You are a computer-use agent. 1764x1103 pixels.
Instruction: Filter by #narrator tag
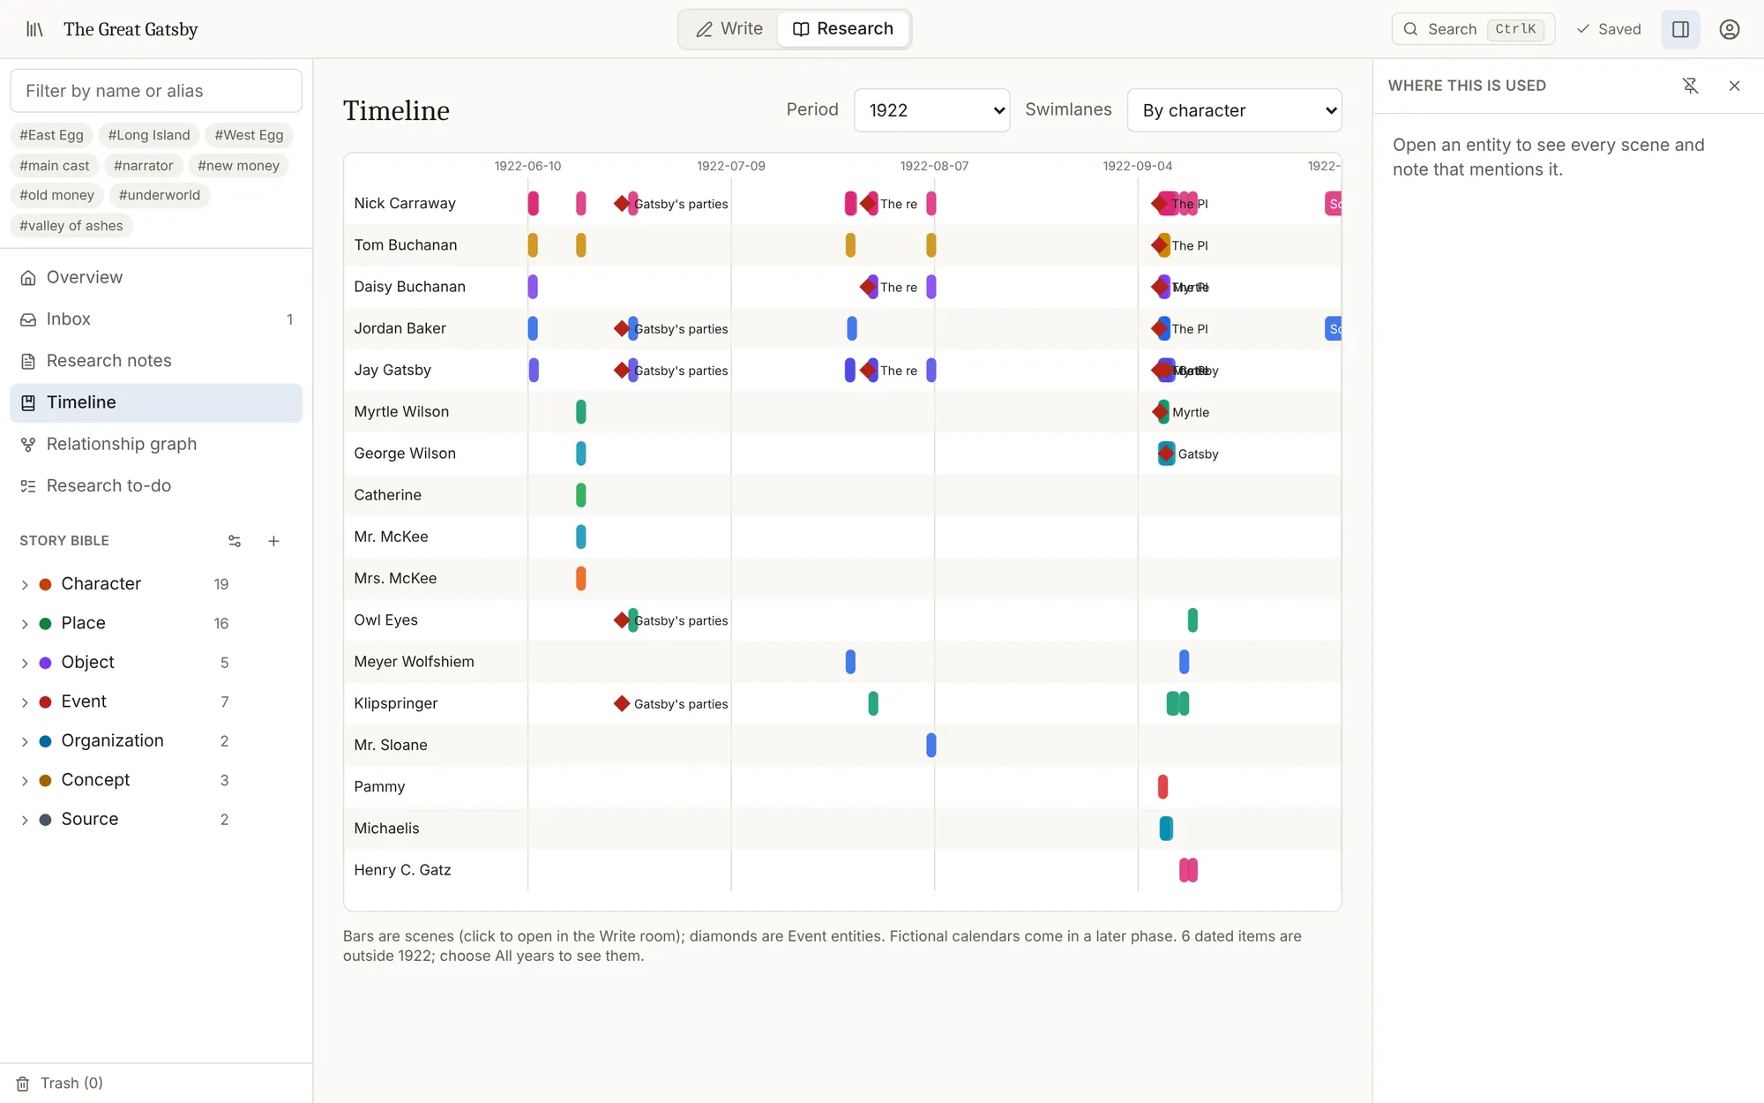[x=143, y=165]
